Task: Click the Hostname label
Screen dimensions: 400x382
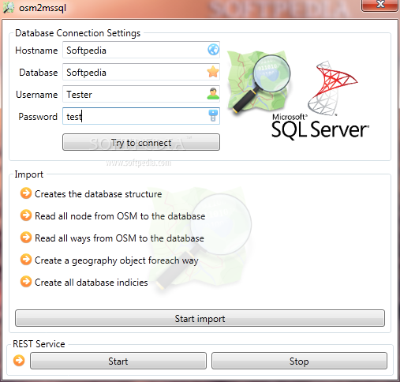Action: [x=36, y=51]
